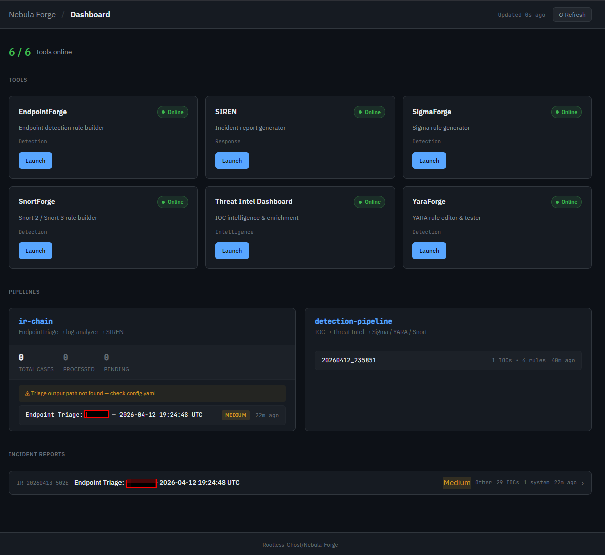Click the TOTAL CASES counter
The image size is (605, 555).
(x=36, y=362)
